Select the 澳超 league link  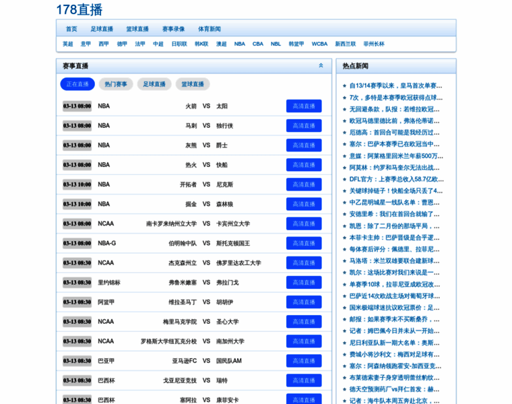tap(222, 44)
